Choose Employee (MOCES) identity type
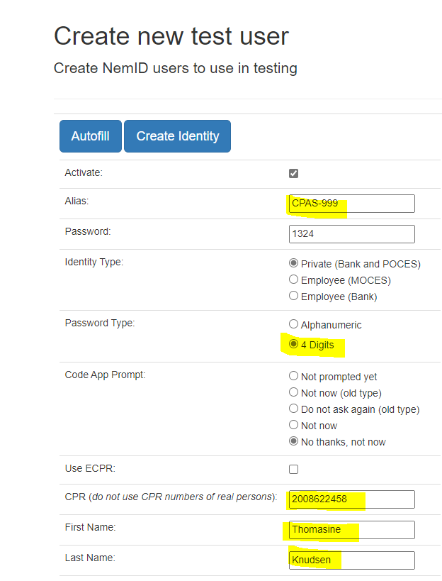 [x=294, y=280]
